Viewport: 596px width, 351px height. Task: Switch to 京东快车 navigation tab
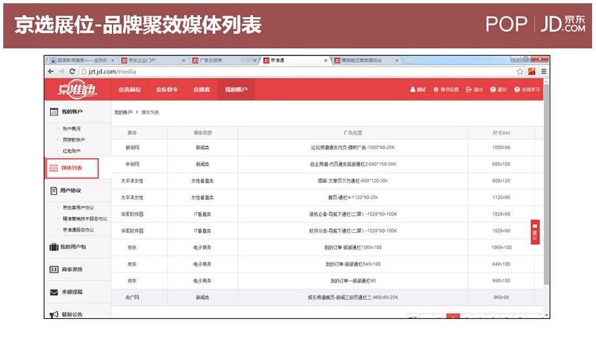pos(166,90)
